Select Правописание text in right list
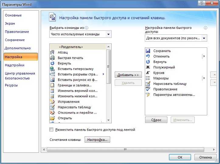Screen dimensions: 220x164 tap(165, 89)
